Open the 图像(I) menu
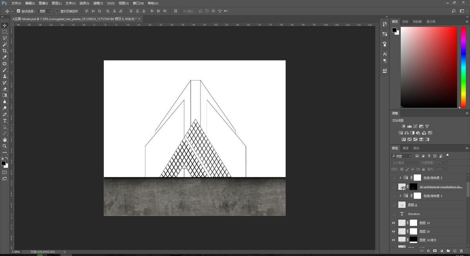The width and height of the screenshot is (470, 256). pyautogui.click(x=43, y=3)
